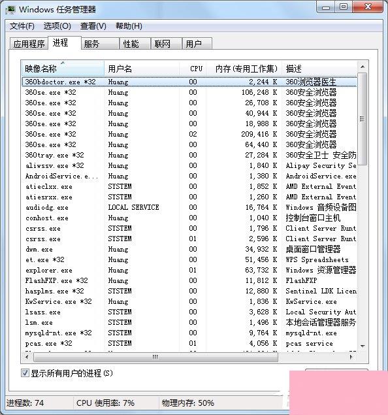Click the vertical scrollbar thumb
The width and height of the screenshot is (388, 415).
363,118
